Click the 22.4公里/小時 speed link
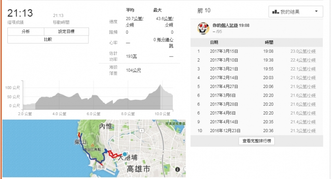 click(x=303, y=60)
